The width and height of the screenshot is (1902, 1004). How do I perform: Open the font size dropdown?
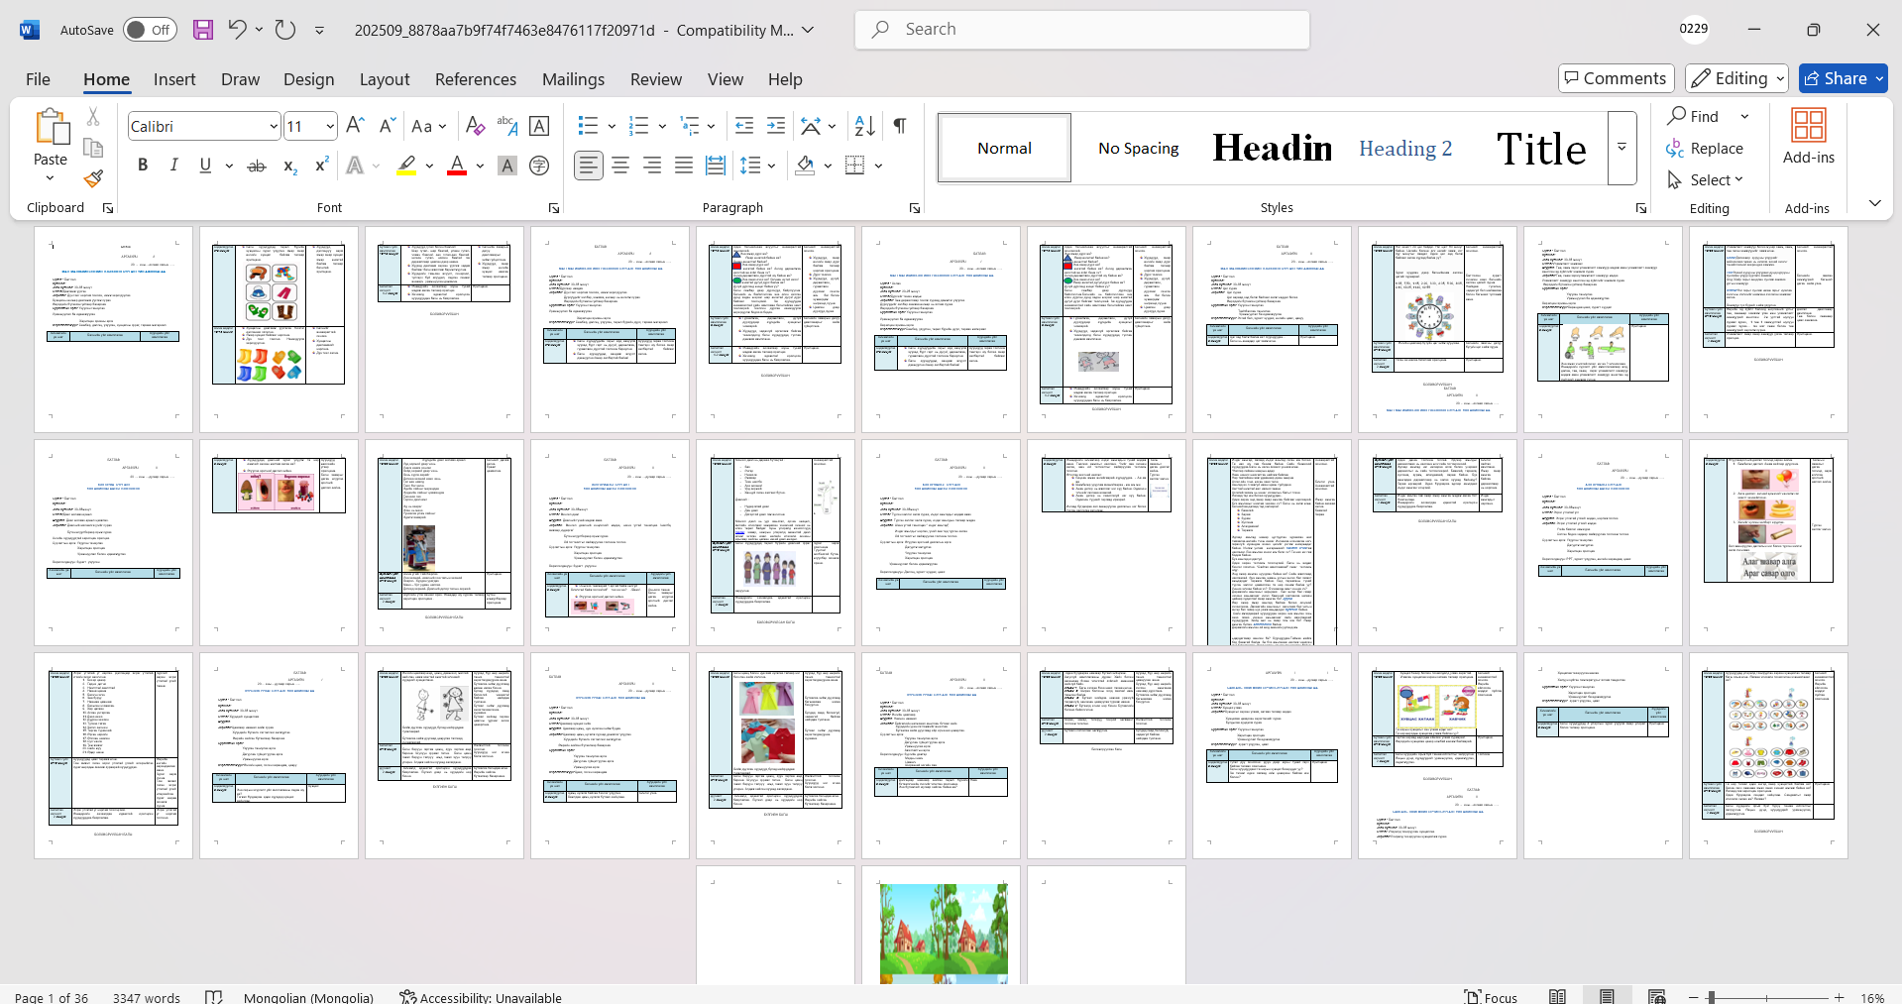point(330,126)
